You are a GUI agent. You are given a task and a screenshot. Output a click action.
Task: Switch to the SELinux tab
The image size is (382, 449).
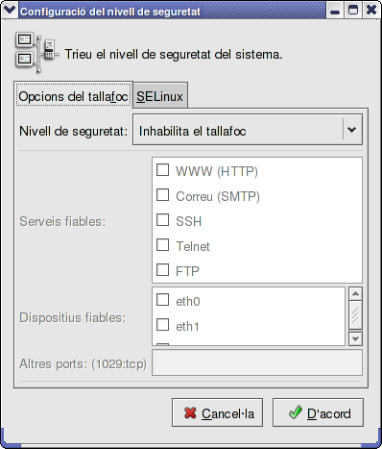[159, 96]
